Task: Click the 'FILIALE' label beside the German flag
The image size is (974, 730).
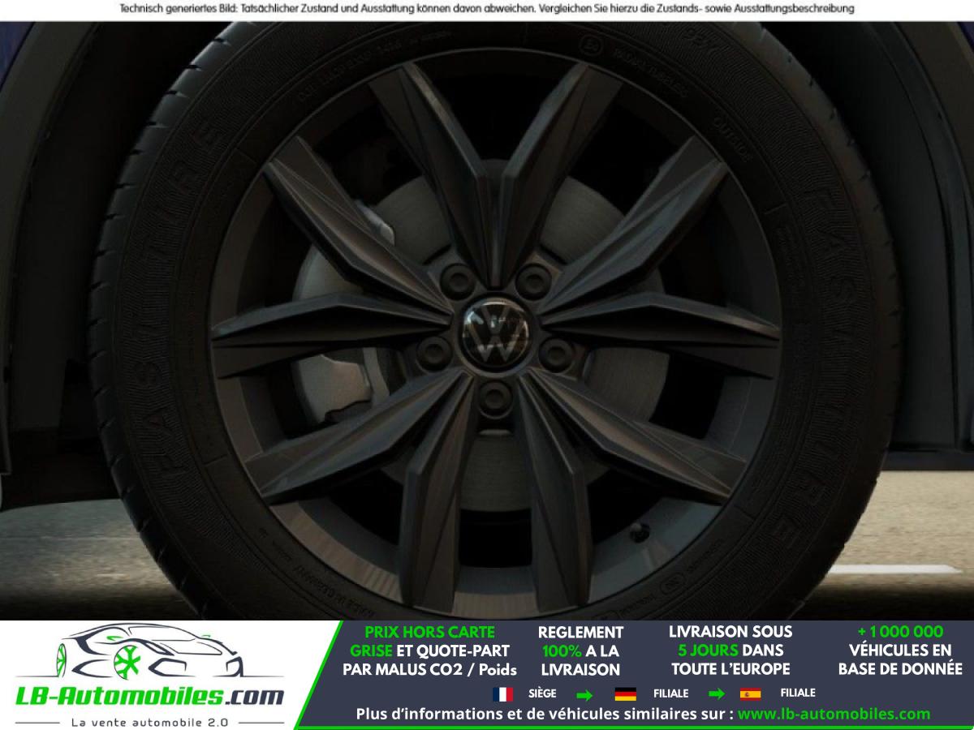Action: [670, 693]
